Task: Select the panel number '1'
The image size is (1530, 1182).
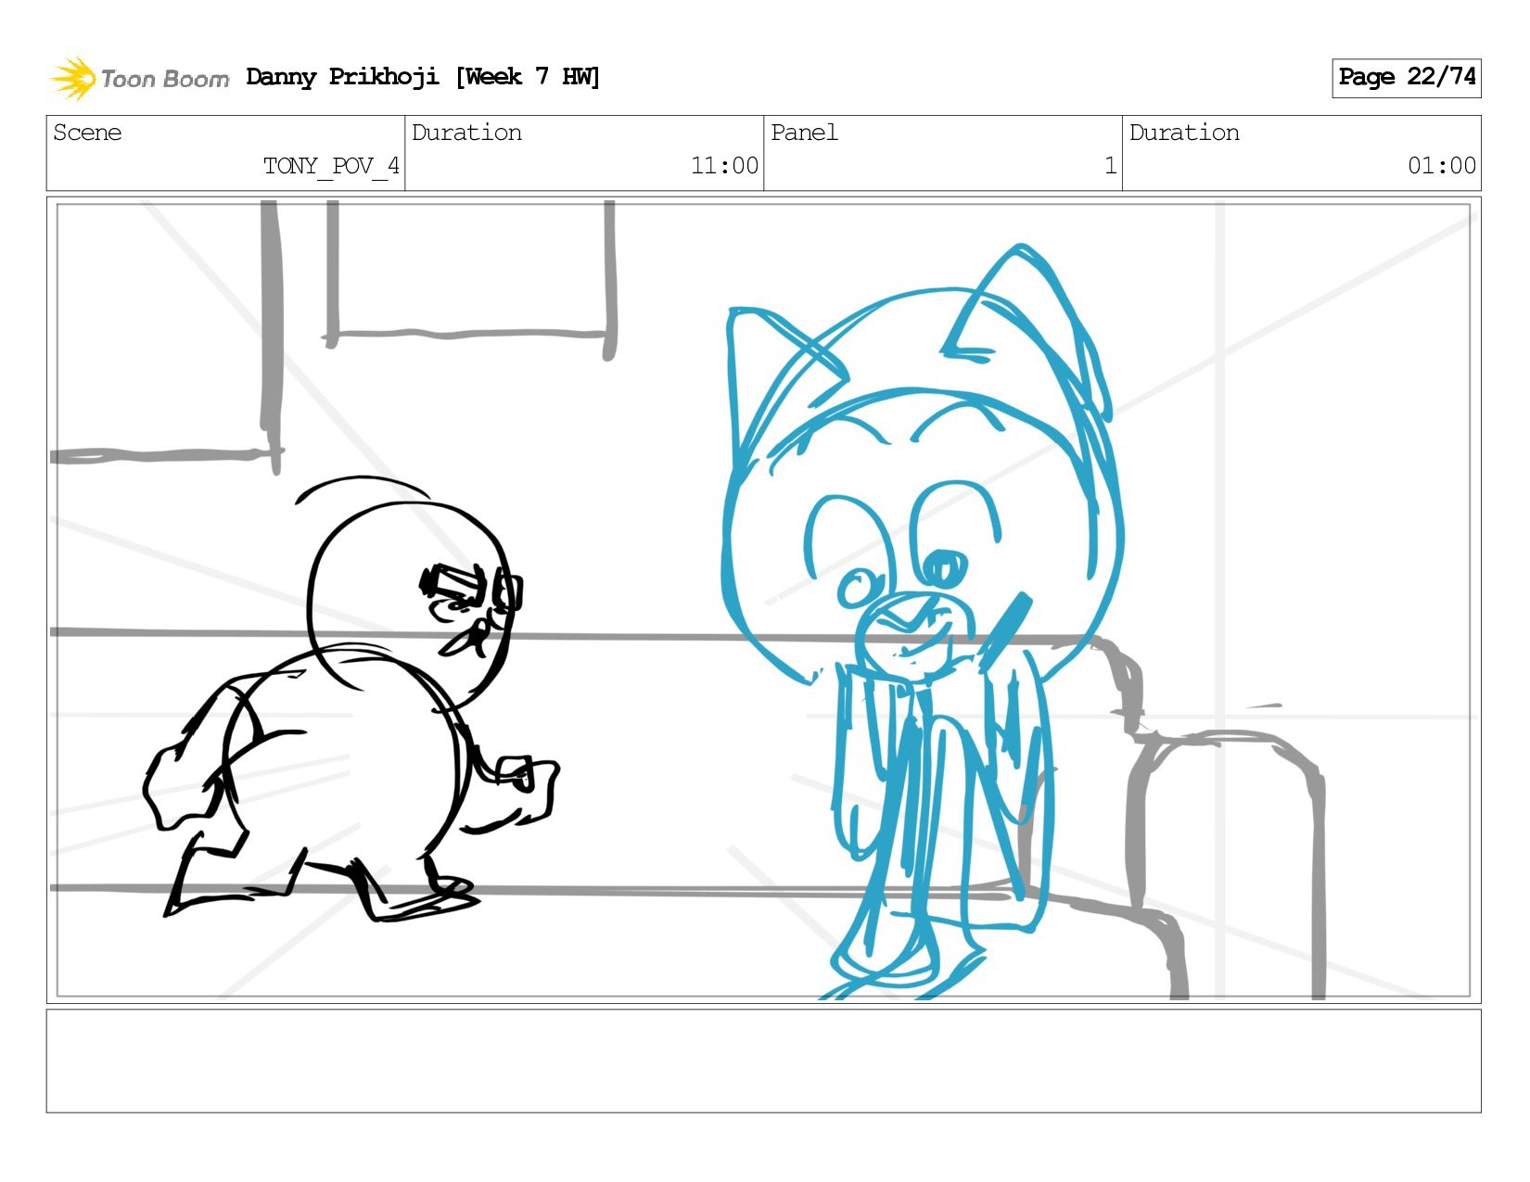Action: pos(1110,166)
